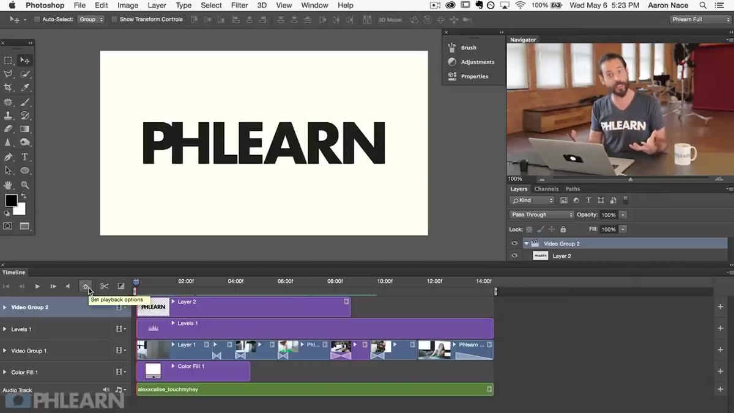
Task: Mute timeline audio playback speaker
Action: click(68, 286)
